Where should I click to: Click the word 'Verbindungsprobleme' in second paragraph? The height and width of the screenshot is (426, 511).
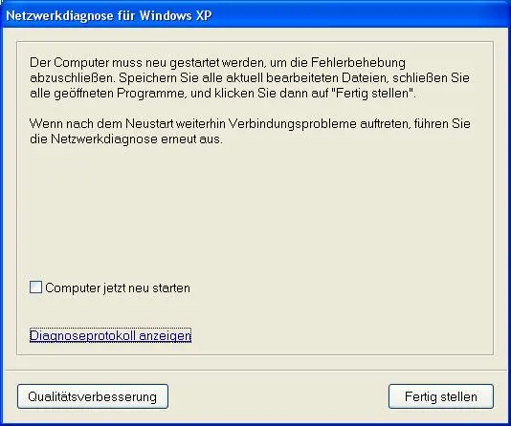(292, 124)
